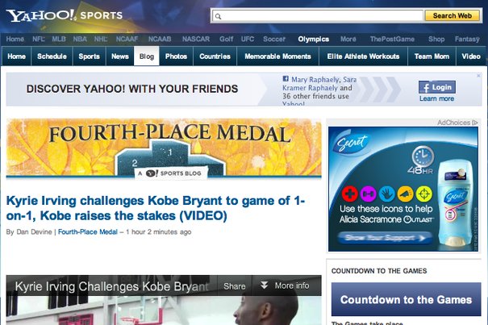Click the orange megaphone icon in Secret ad
Viewport: 488px width, 325px height.
click(x=405, y=194)
